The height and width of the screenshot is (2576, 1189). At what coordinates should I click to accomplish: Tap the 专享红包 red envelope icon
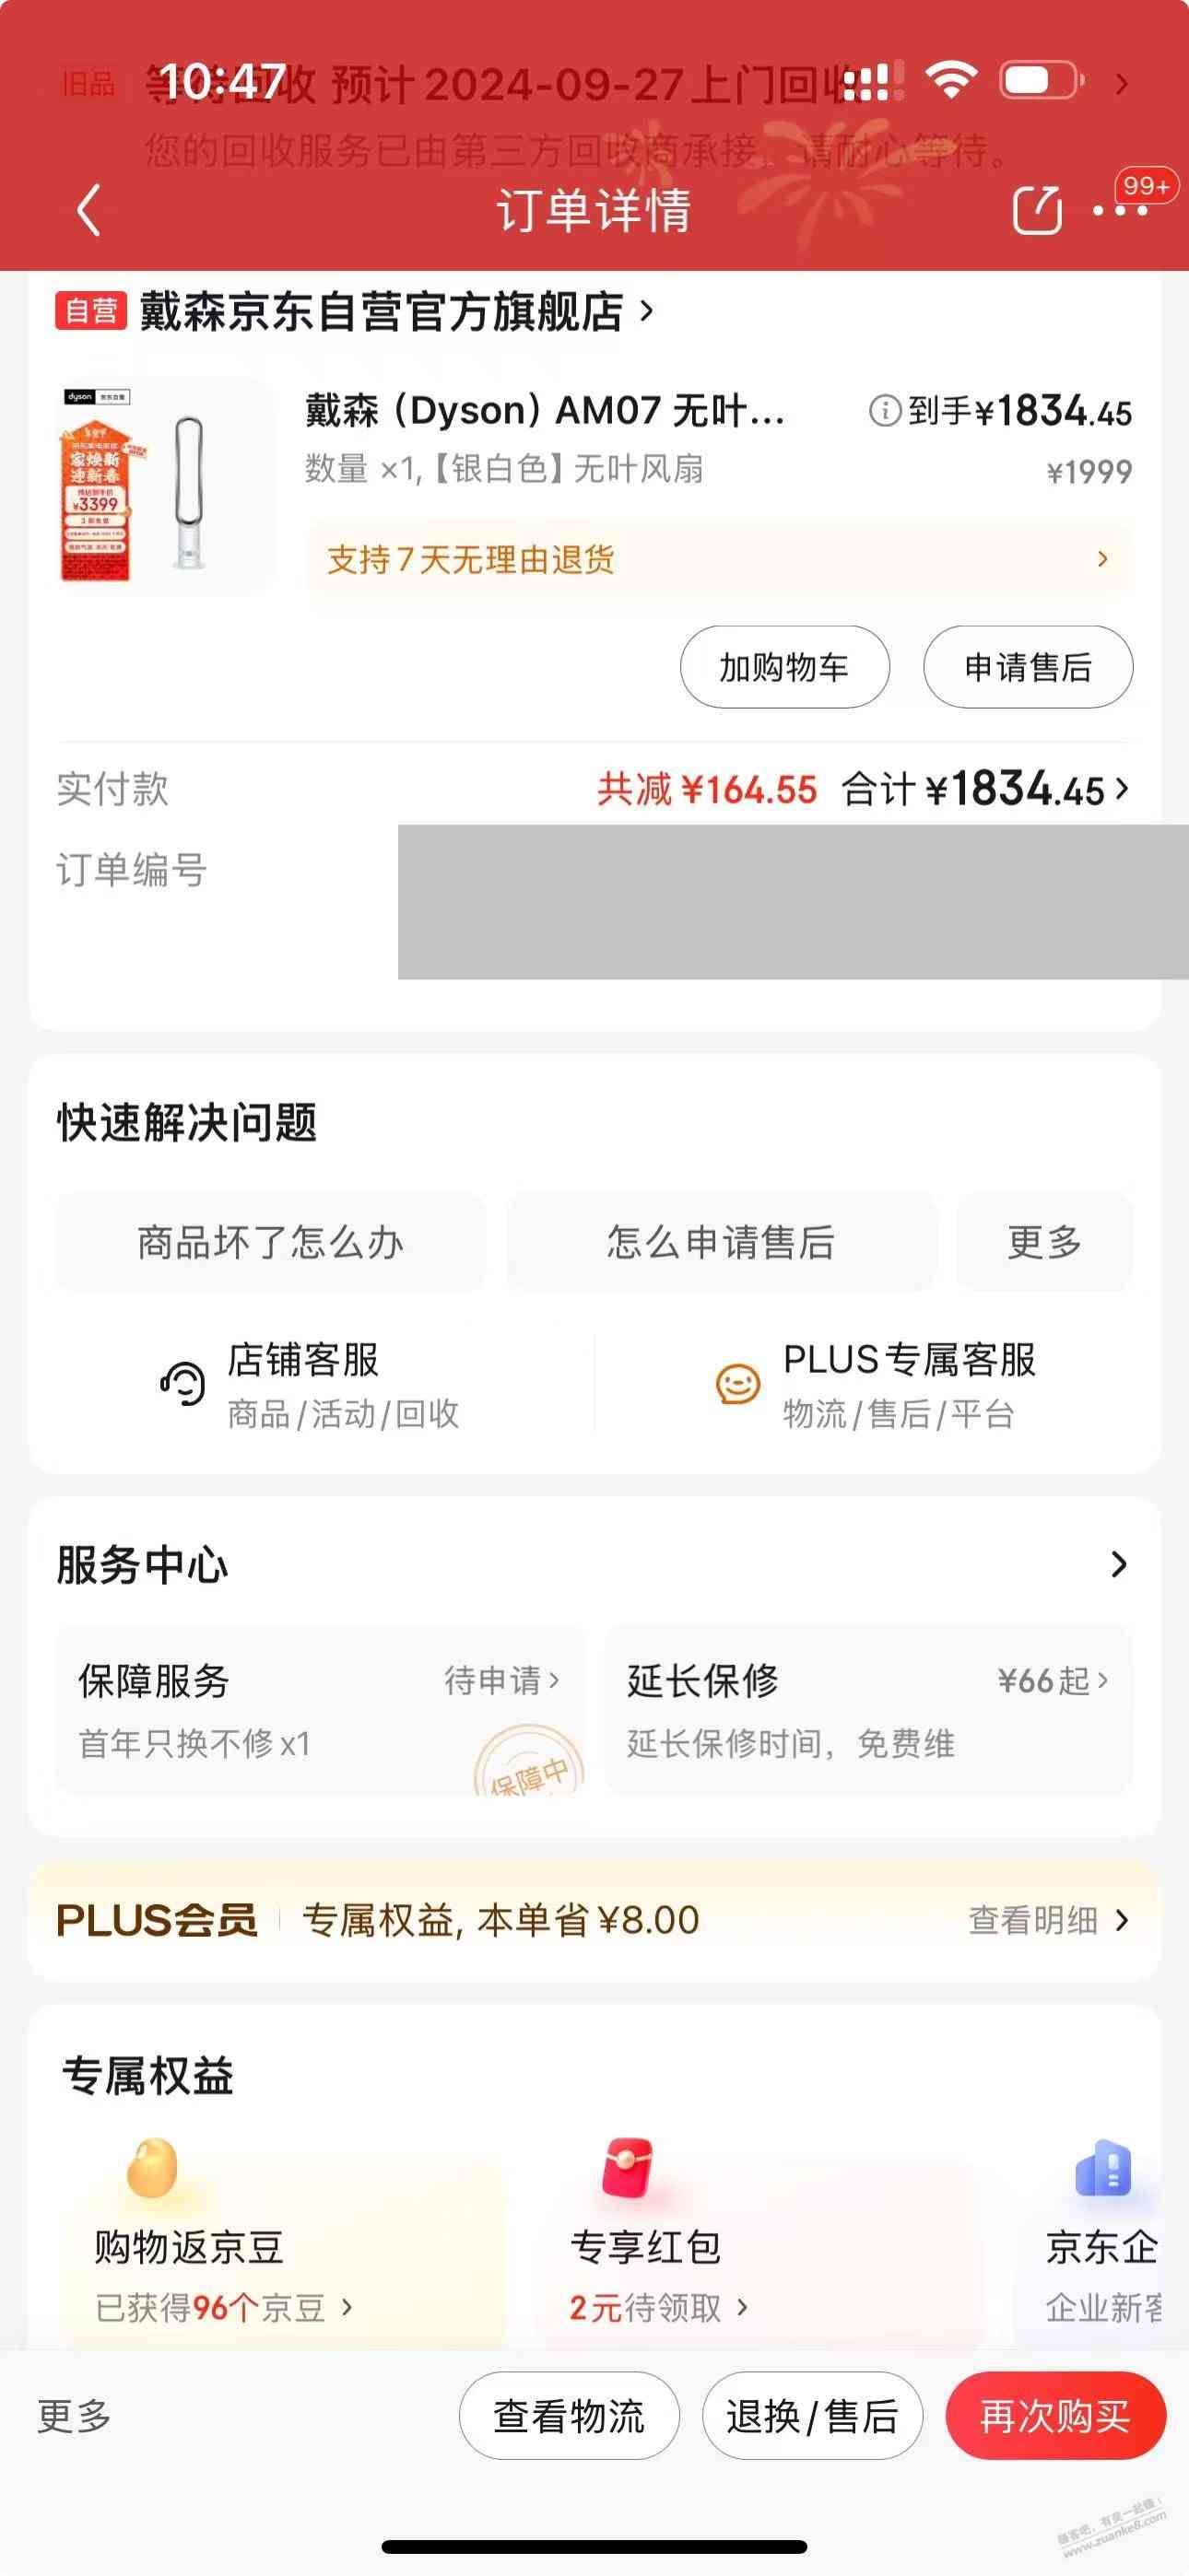pyautogui.click(x=628, y=2167)
